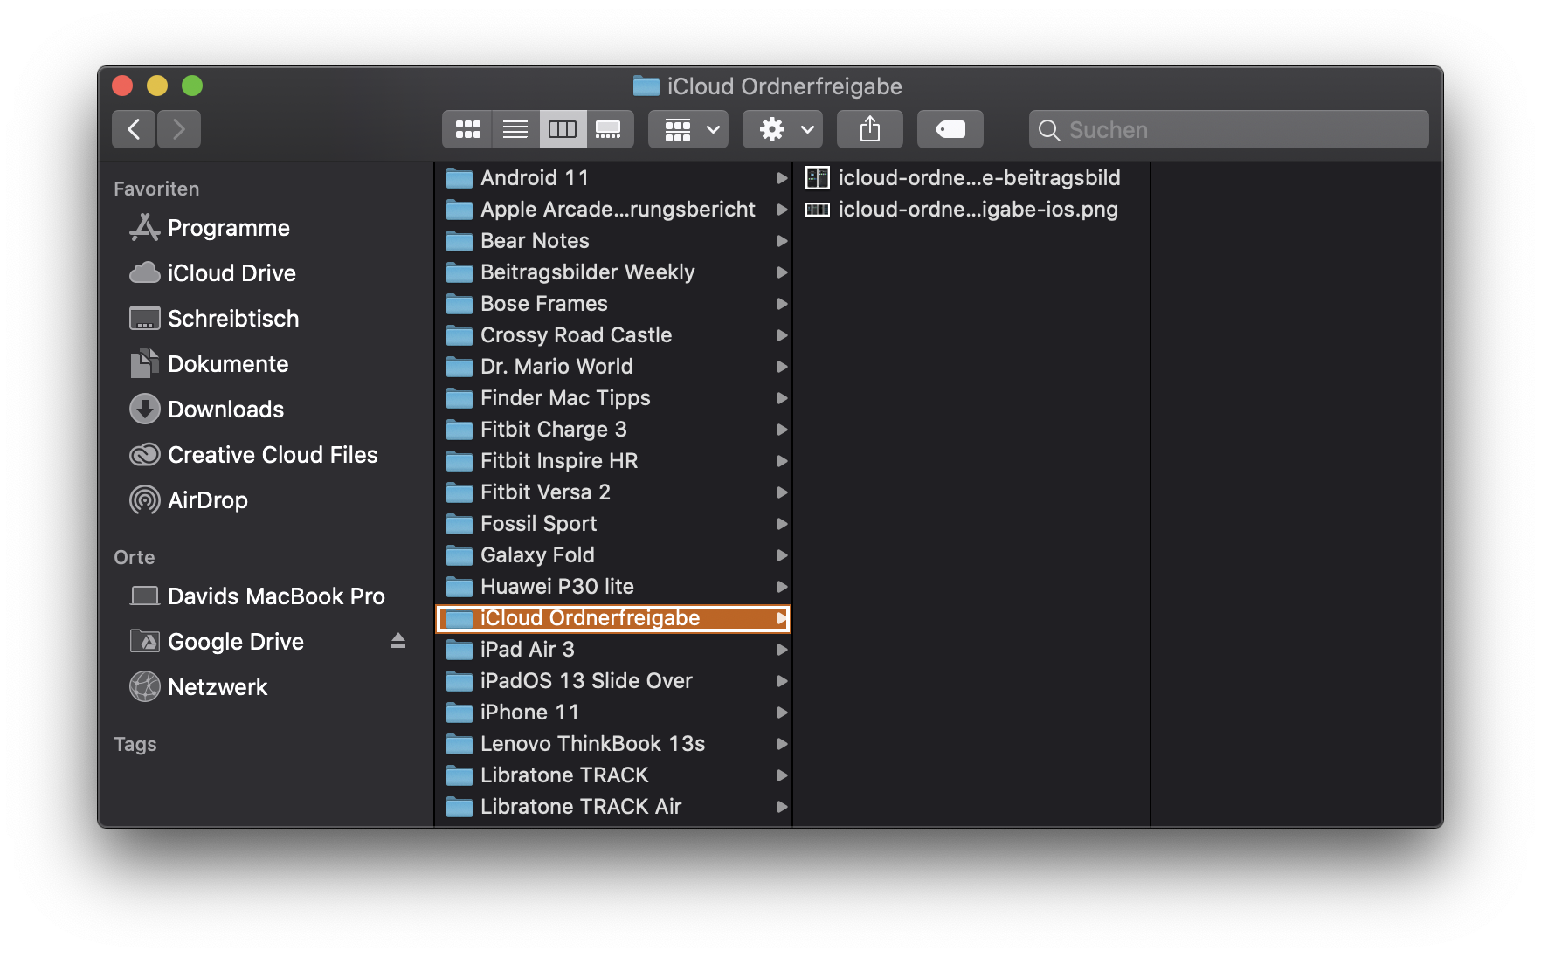
Task: Go back with the back arrow
Action: point(134,129)
